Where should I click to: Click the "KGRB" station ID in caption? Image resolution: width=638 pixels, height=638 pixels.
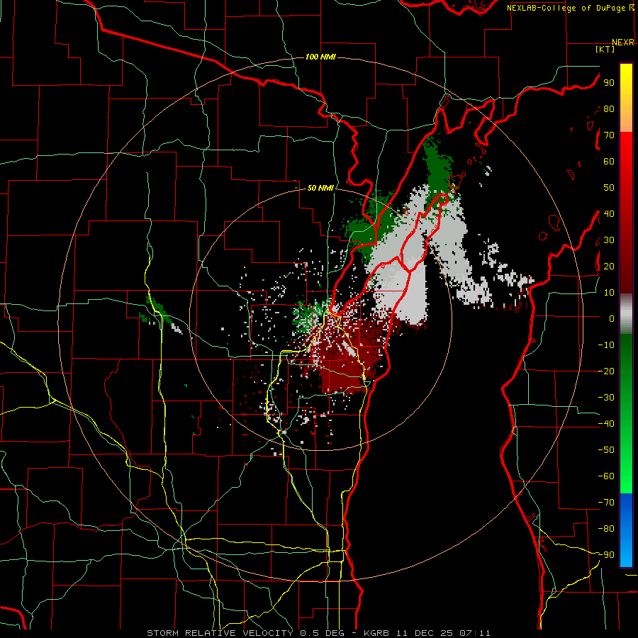(x=376, y=633)
